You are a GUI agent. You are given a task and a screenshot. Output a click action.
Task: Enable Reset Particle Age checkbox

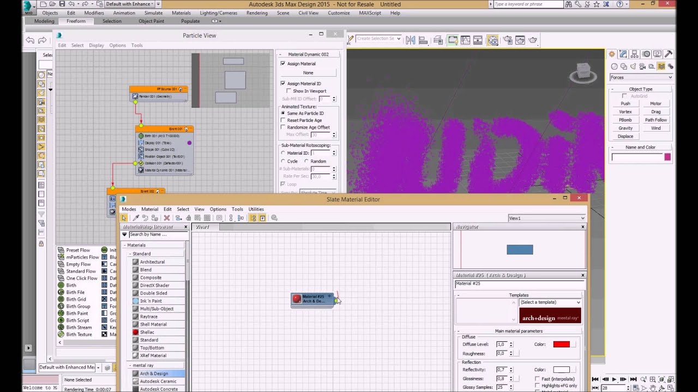pyautogui.click(x=282, y=120)
